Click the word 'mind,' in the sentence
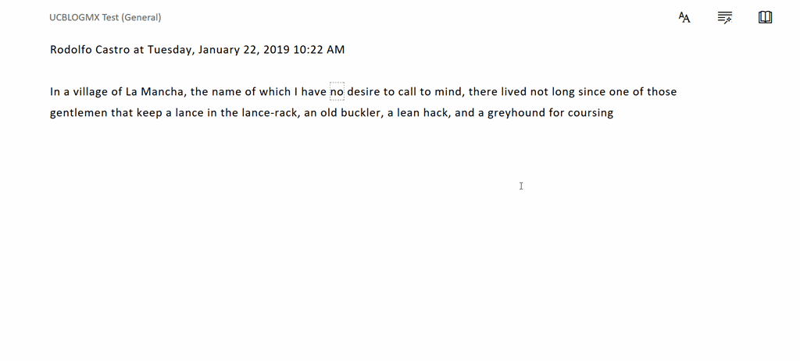Image resolution: width=800 pixels, height=361 pixels. coord(449,92)
